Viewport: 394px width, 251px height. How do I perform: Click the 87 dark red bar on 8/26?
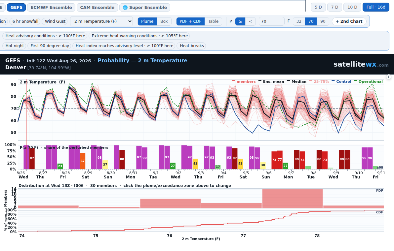point(32,158)
